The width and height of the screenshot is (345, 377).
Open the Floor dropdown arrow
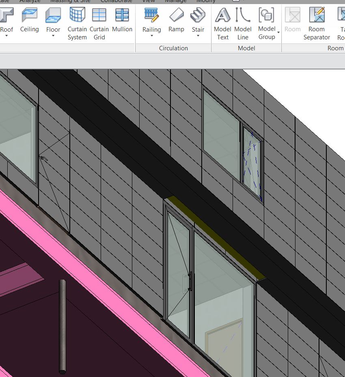pos(53,36)
